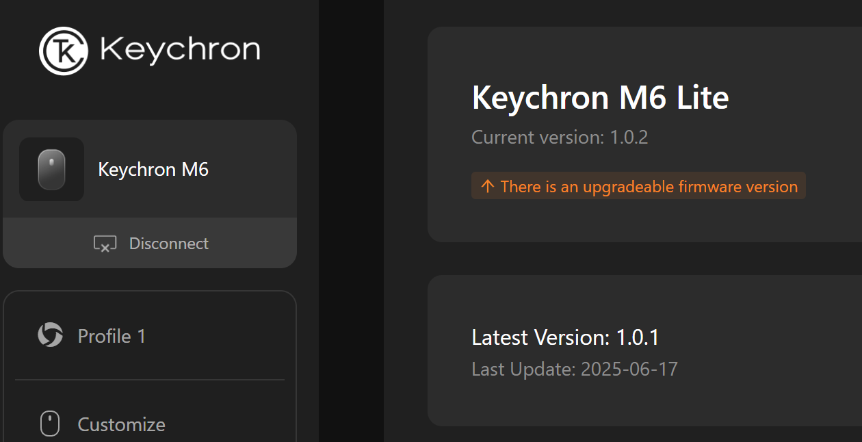Click the "2025-06-17" update date
Screen dimensions: 862x442
pos(629,369)
